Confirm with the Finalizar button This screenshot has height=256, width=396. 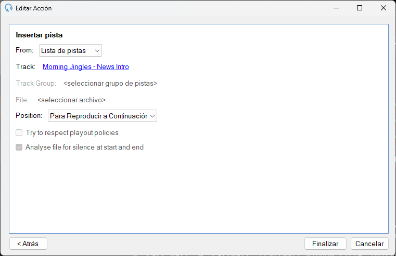(325, 244)
